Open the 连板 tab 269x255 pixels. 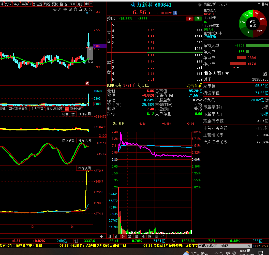[17, 4]
